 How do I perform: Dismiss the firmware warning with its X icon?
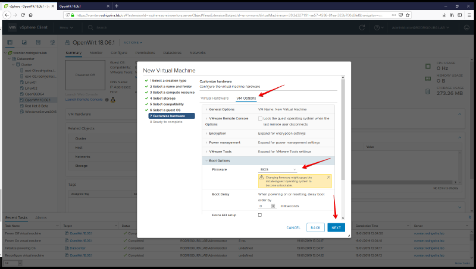328,177
